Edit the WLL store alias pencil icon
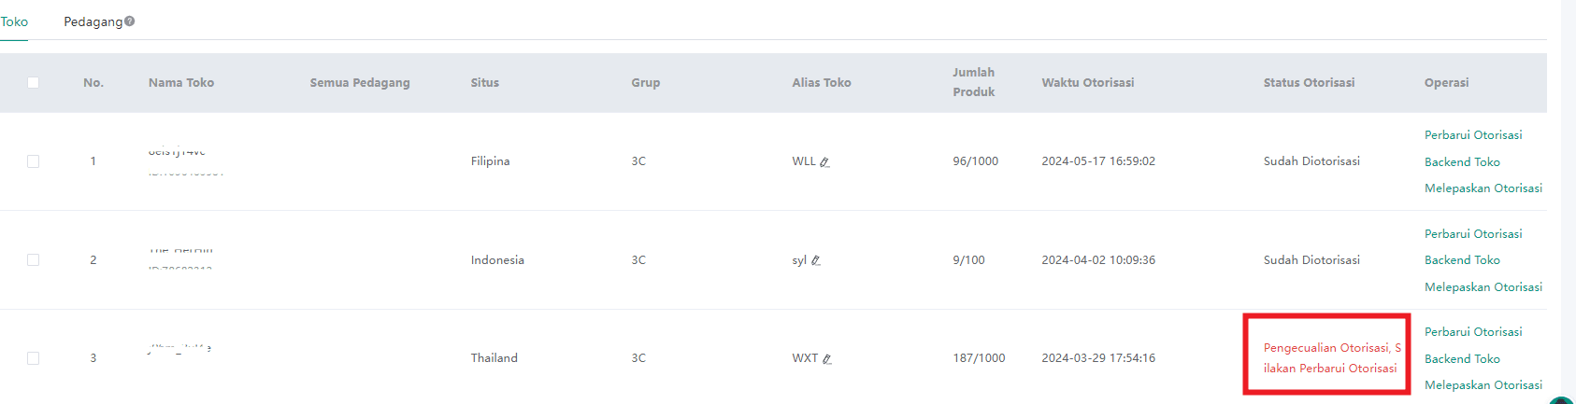The width and height of the screenshot is (1576, 404). pyautogui.click(x=824, y=162)
